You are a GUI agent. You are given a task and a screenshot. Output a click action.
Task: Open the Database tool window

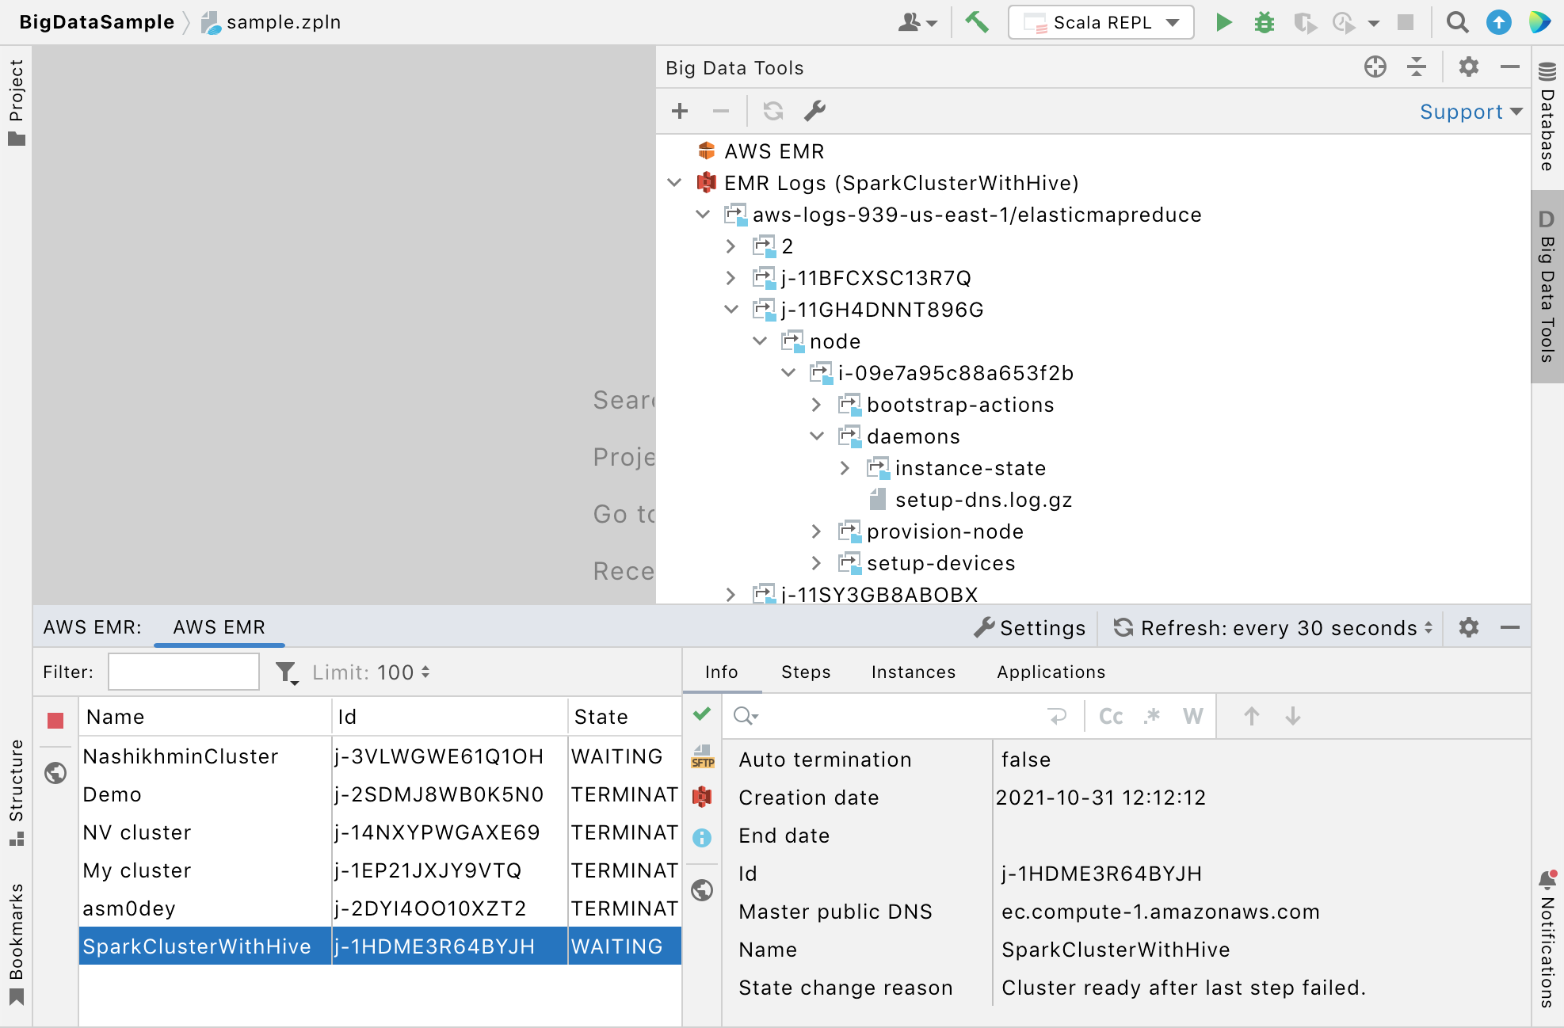[x=1547, y=117]
